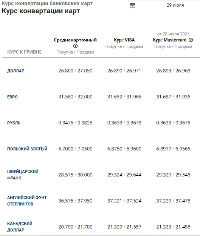
Task: Open the АНГЛИЙСКИЙ ФУНТ СТЕРЛИНГОВ link
Action: coord(27,201)
